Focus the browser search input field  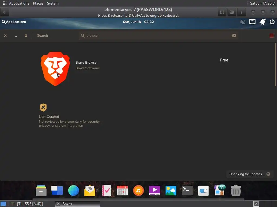point(158,36)
